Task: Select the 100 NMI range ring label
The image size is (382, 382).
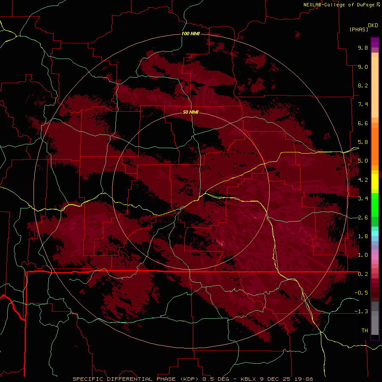Action: [x=191, y=34]
